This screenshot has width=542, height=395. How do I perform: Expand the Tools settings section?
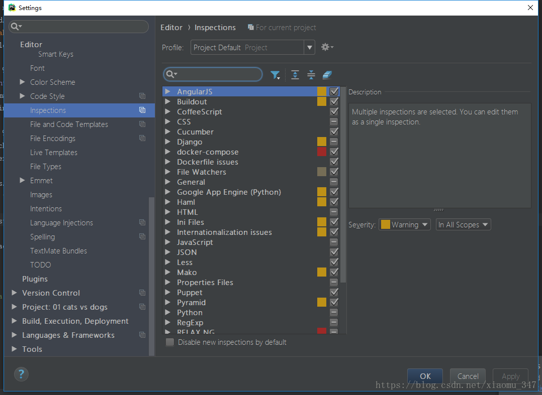tap(14, 349)
